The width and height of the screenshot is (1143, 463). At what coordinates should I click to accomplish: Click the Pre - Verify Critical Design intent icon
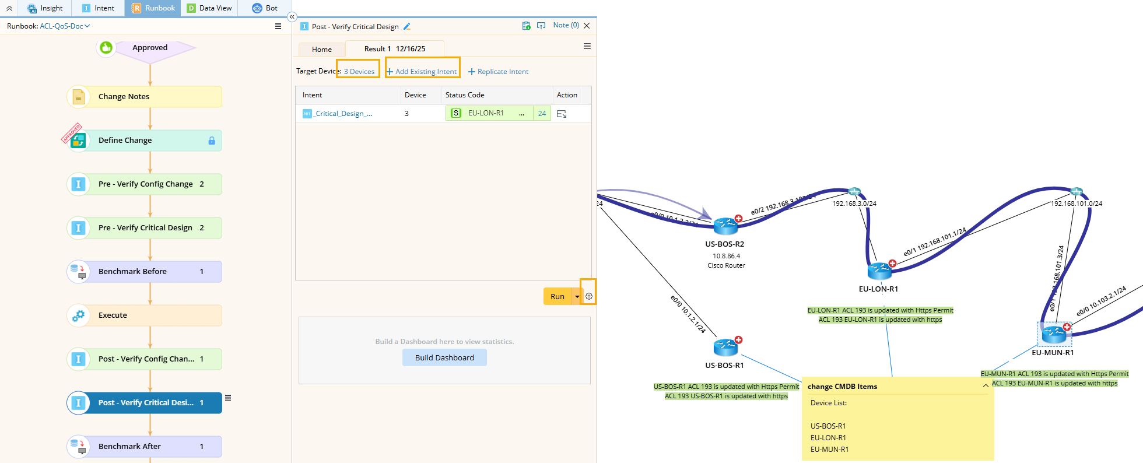[x=79, y=228]
